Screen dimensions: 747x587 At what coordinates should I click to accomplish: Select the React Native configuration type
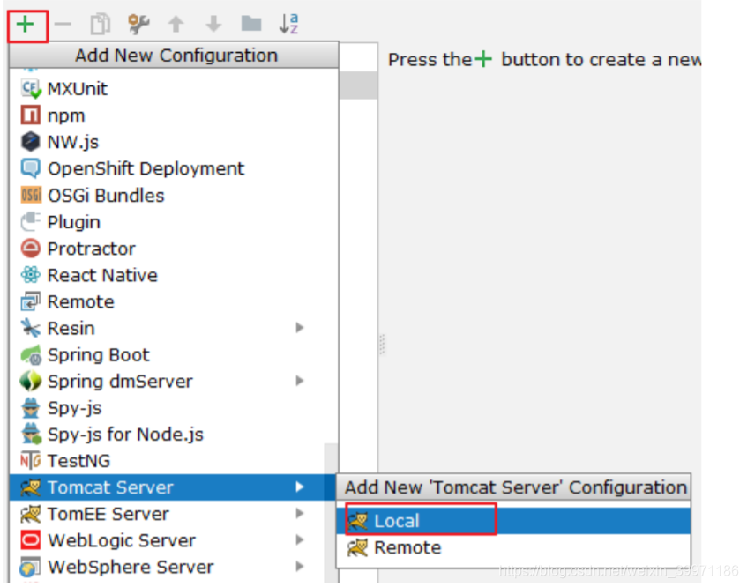coord(174,275)
